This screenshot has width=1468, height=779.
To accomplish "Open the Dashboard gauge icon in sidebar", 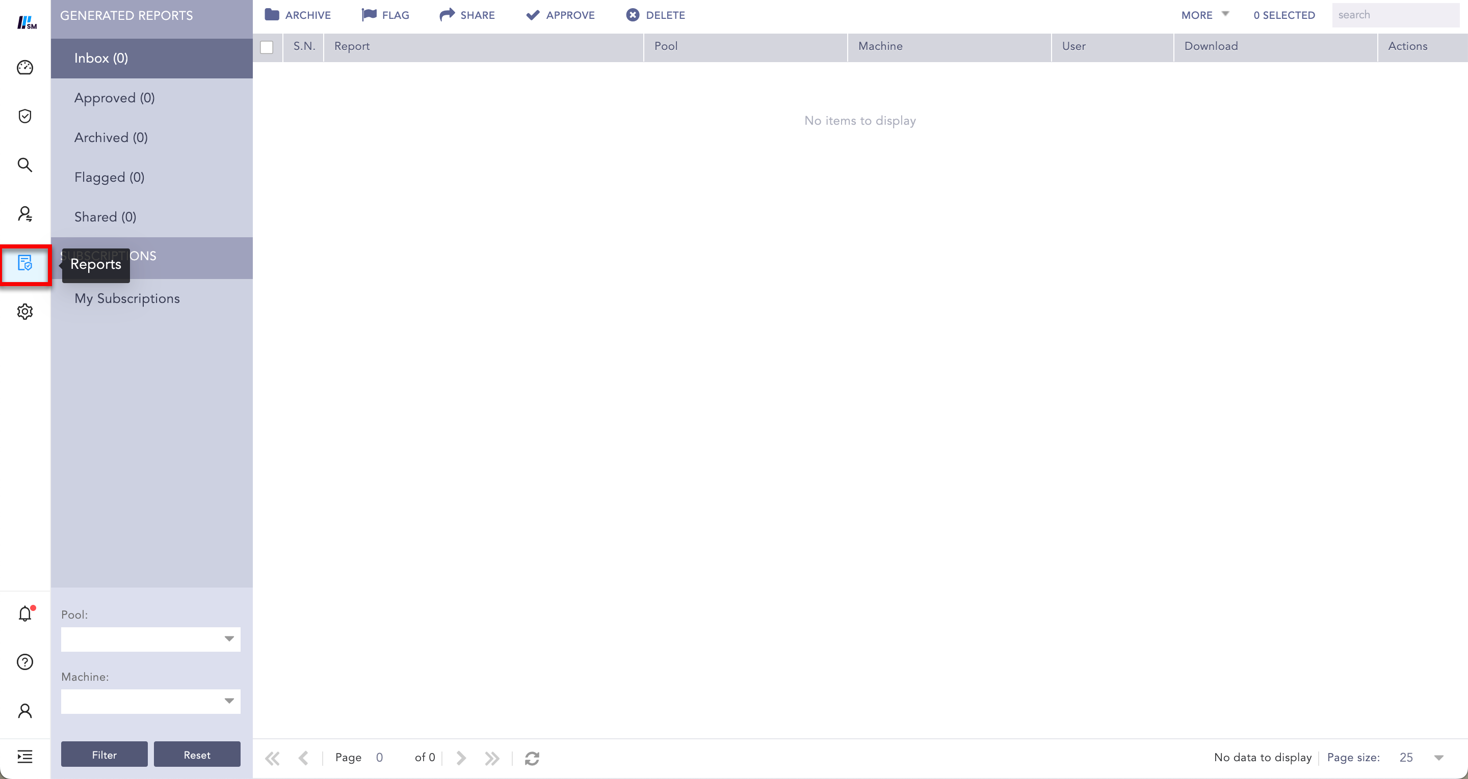I will tap(25, 67).
